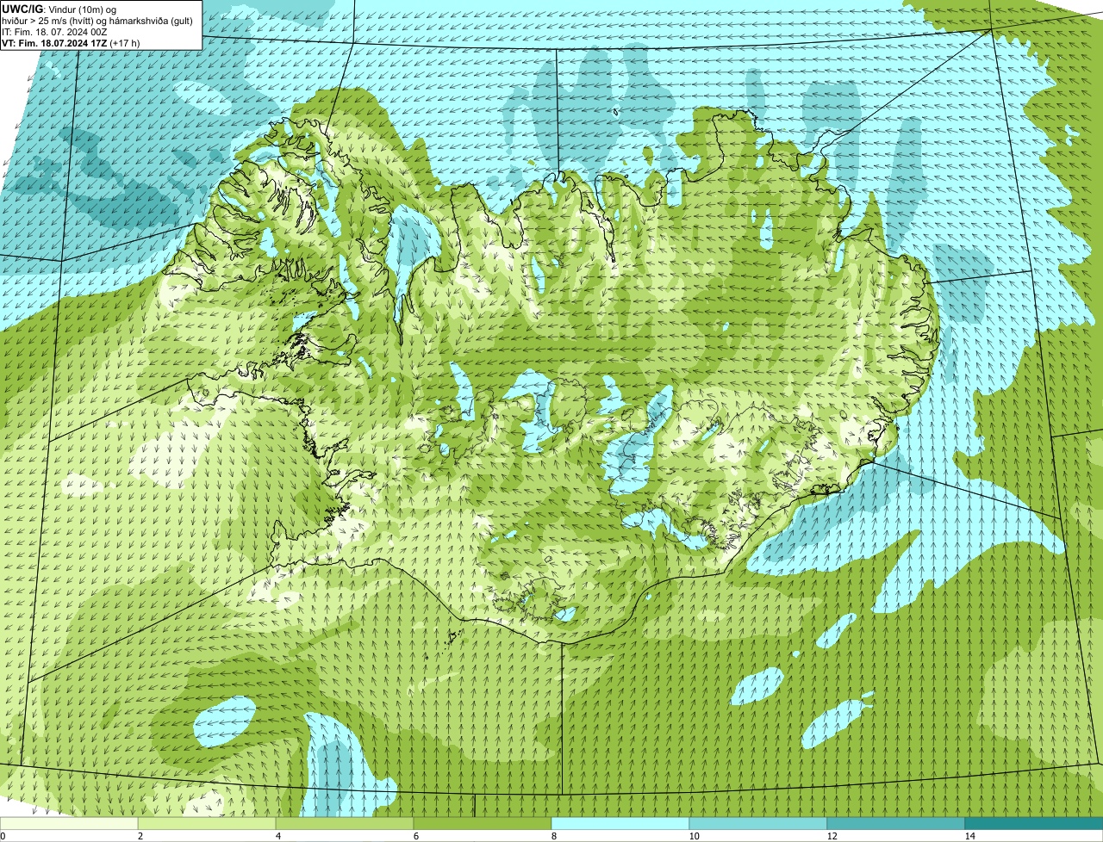Image resolution: width=1103 pixels, height=842 pixels.
Task: Click the legend label "14"
Action: [969, 836]
